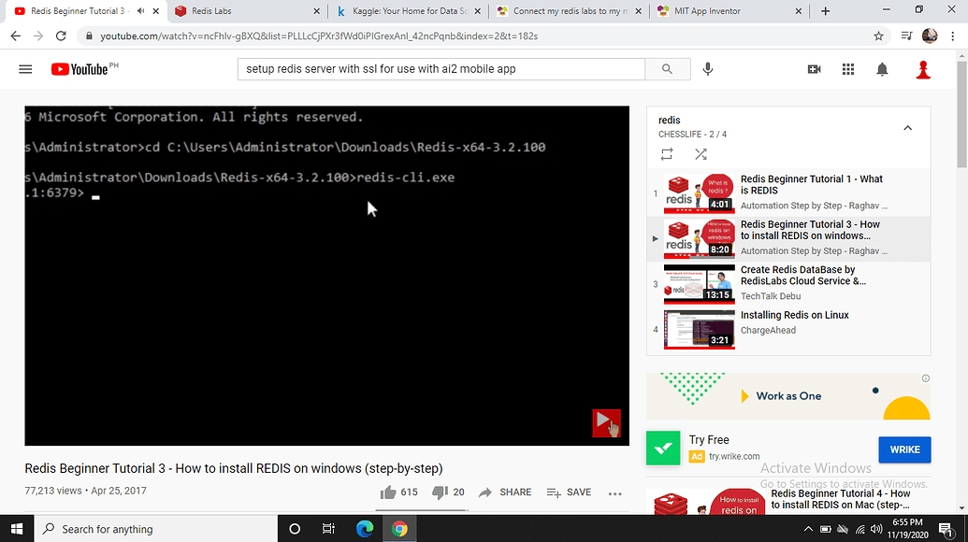This screenshot has height=542, width=968.
Task: Open the Installing Redis on Linux thumbnail
Action: point(699,329)
